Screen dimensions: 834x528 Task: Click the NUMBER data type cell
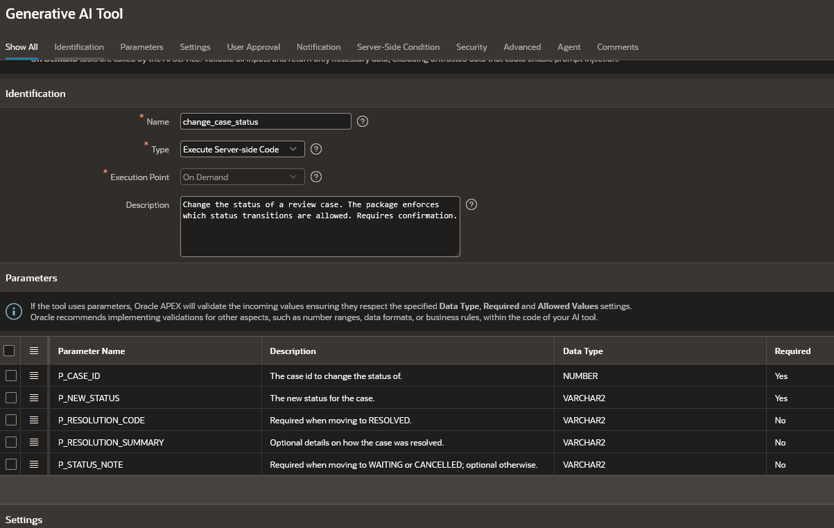click(x=660, y=376)
